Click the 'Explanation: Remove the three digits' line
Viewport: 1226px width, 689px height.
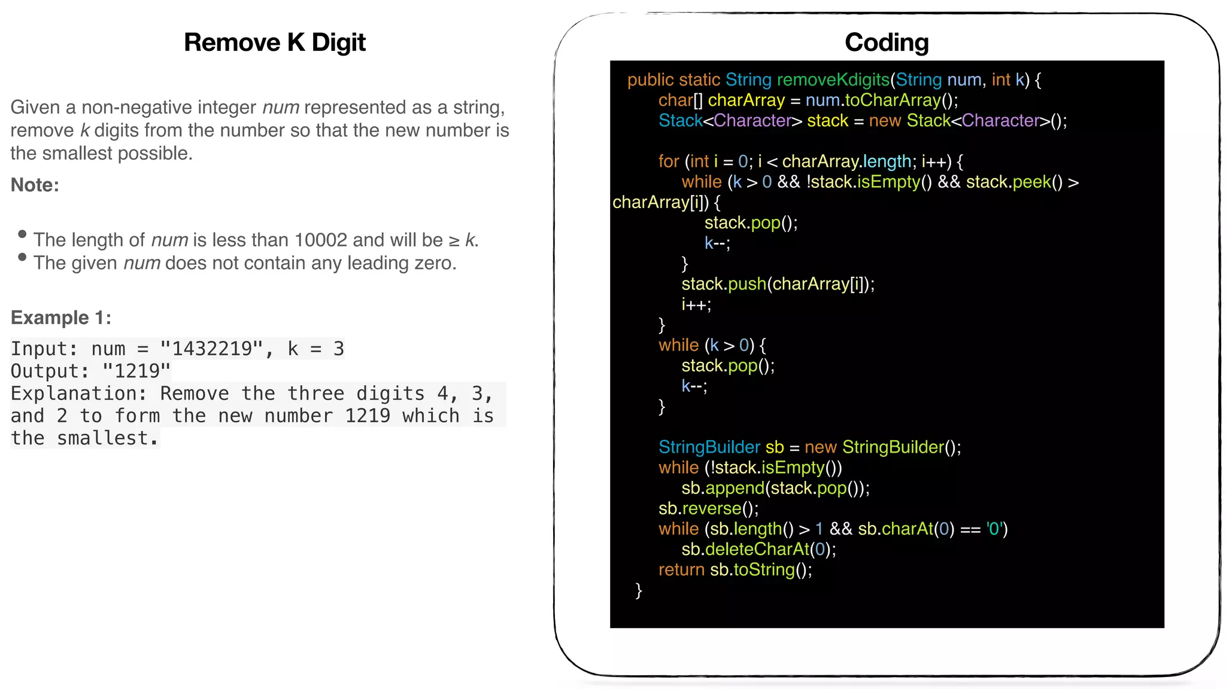[252, 394]
